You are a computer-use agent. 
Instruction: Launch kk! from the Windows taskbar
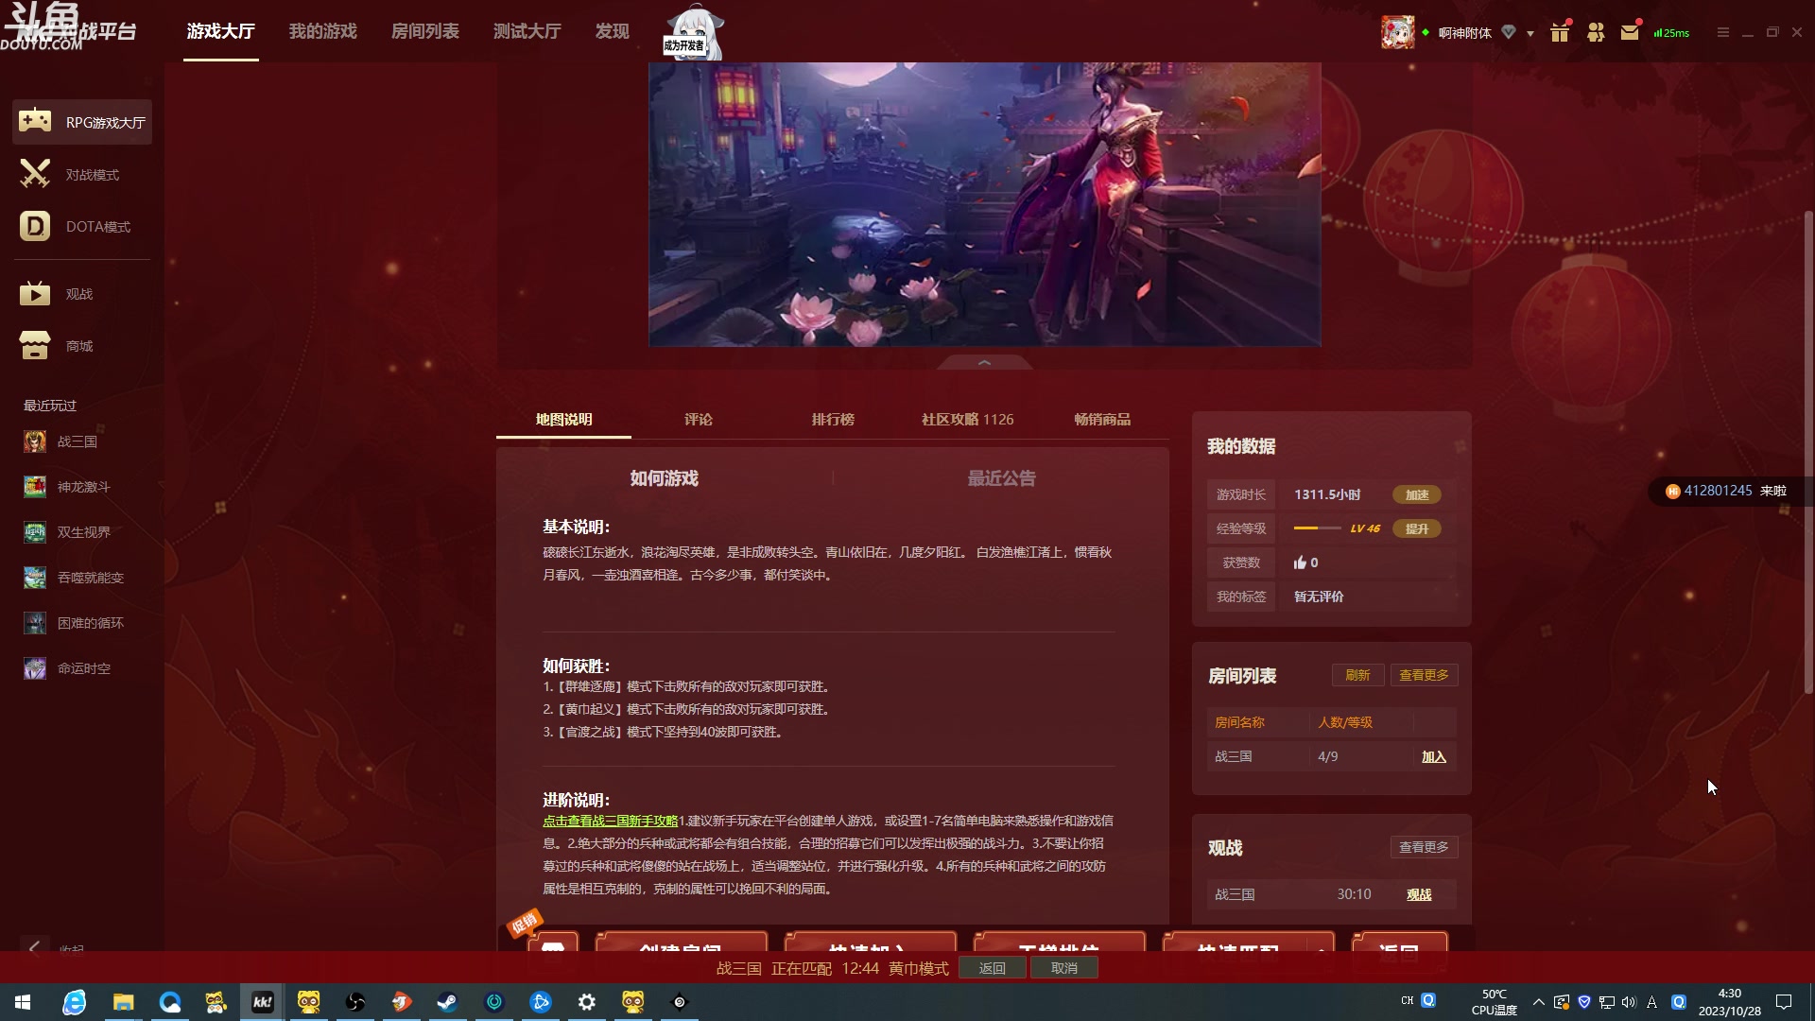coord(262,1002)
